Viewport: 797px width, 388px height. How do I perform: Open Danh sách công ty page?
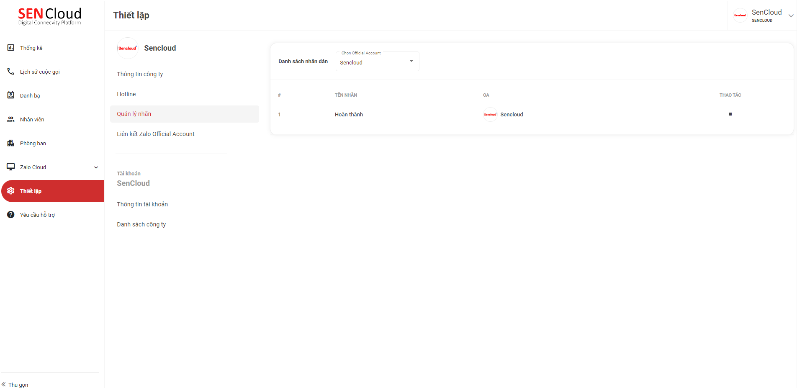(141, 224)
